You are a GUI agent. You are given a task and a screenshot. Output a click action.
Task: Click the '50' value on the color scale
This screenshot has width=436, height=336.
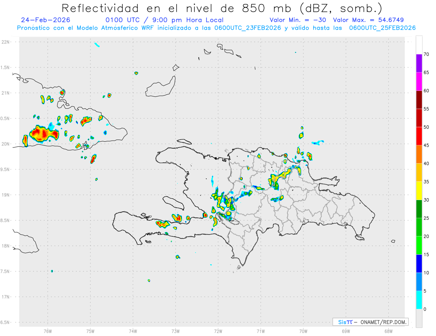[x=426, y=127]
